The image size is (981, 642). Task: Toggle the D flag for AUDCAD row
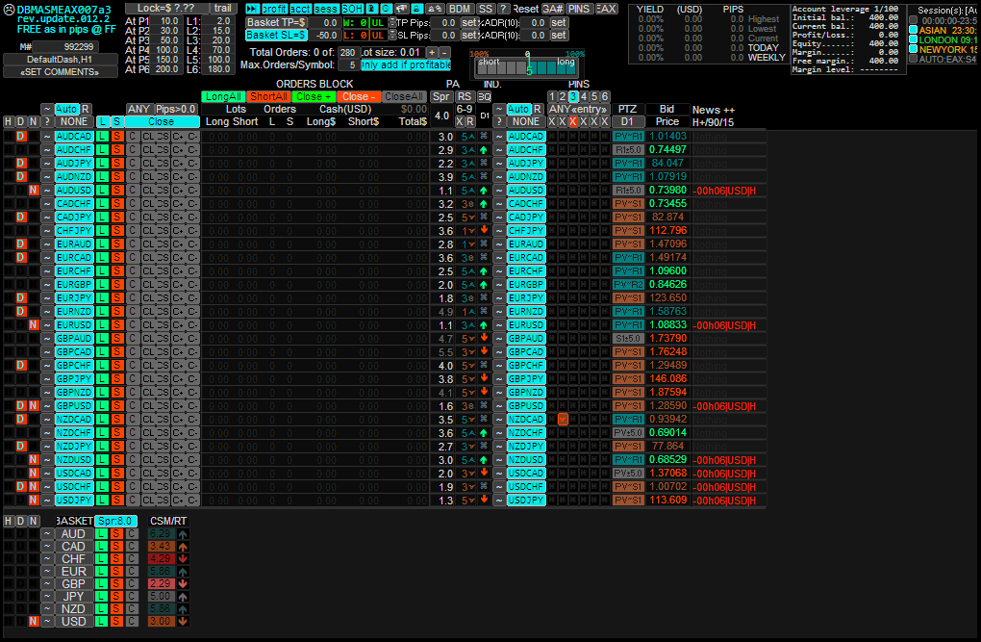20,137
